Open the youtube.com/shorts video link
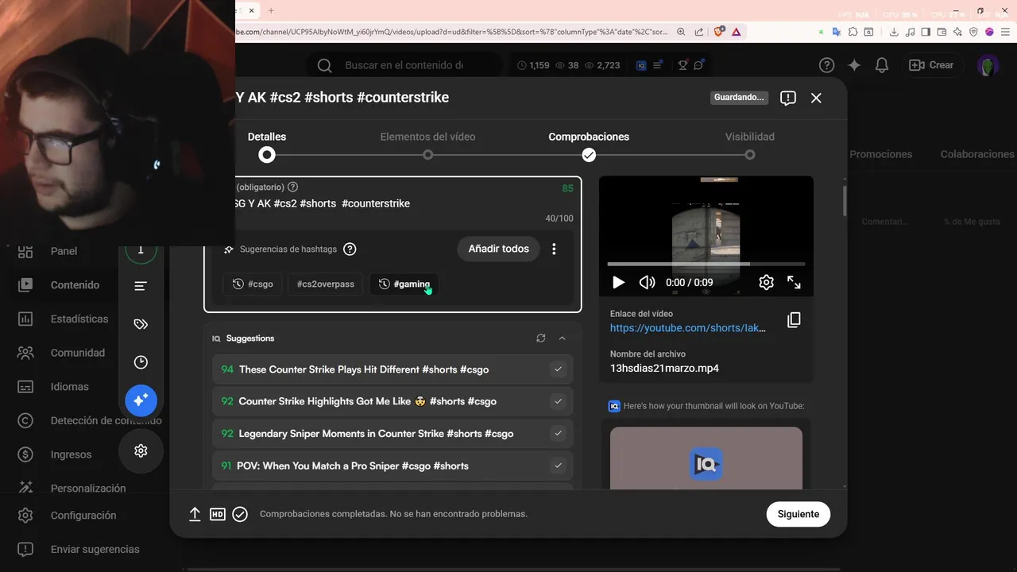1017x572 pixels. 688,327
